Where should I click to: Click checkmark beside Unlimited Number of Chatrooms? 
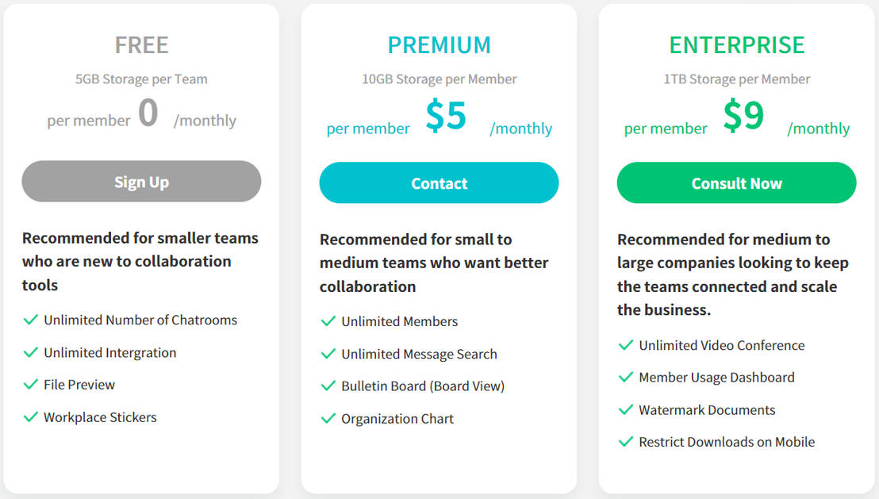[x=31, y=320]
